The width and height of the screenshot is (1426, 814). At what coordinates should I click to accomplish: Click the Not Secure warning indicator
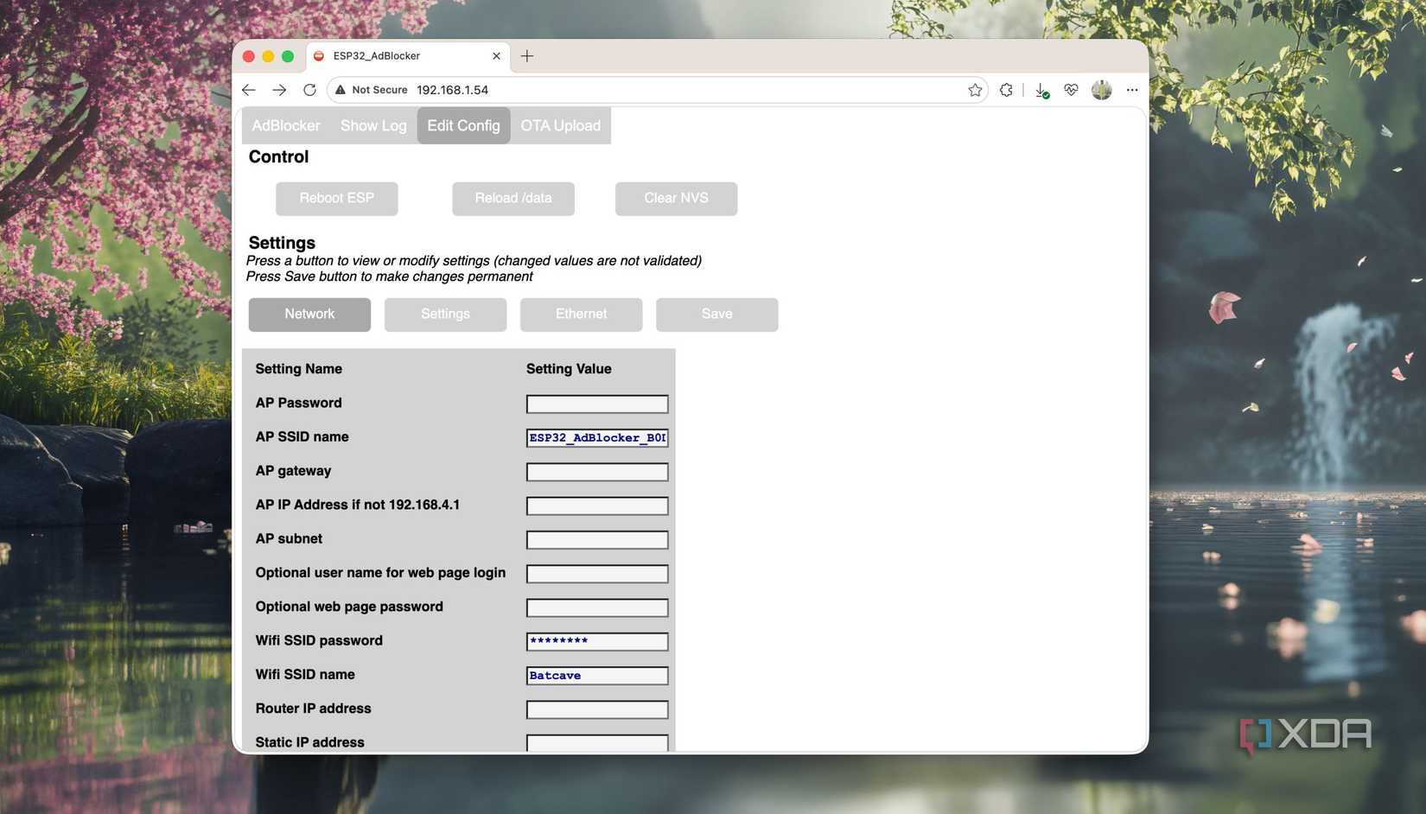pyautogui.click(x=372, y=90)
